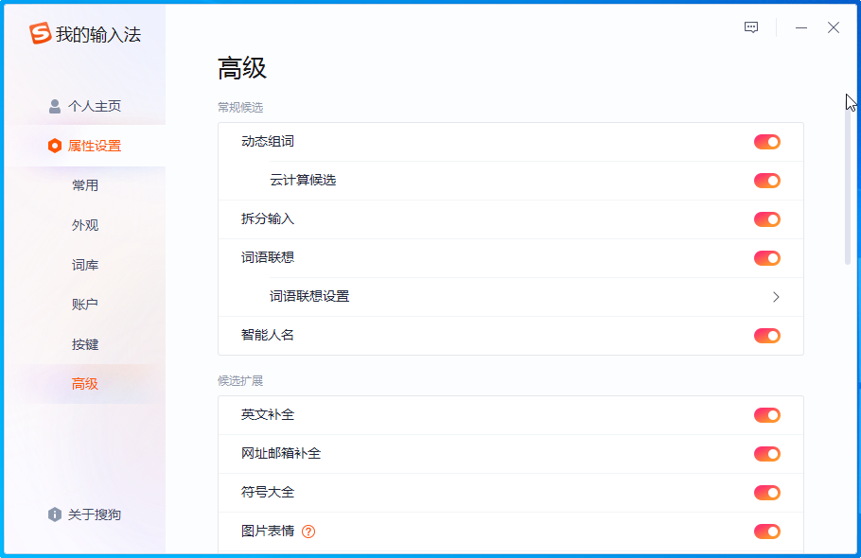Image resolution: width=861 pixels, height=558 pixels.
Task: Toggle 拆分输入 switch
Action: [x=767, y=219]
